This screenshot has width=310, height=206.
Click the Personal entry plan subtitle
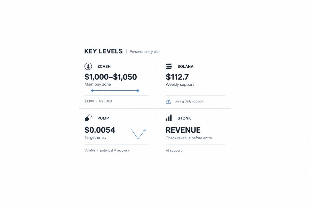145,52
